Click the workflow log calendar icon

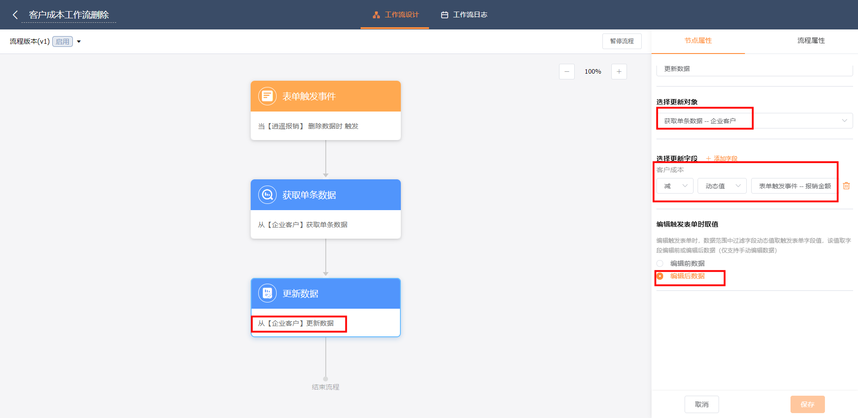point(445,15)
